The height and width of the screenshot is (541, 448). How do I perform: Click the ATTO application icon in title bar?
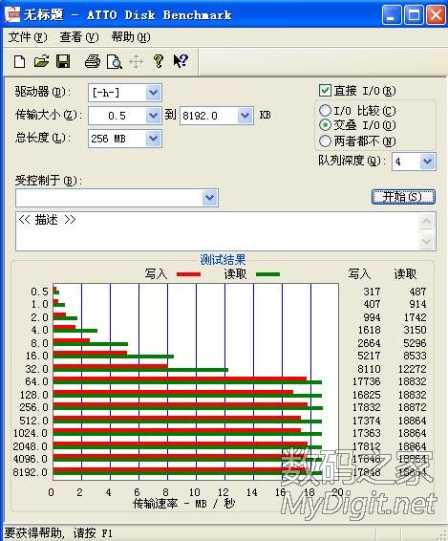coord(12,14)
